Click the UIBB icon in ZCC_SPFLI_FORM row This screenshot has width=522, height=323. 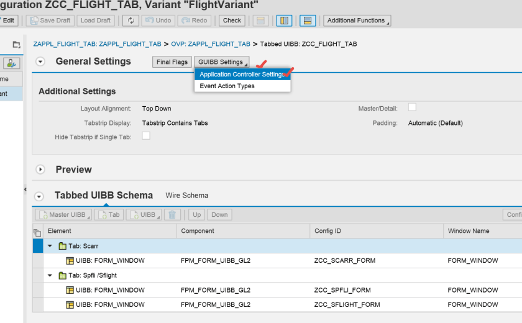[x=70, y=290]
